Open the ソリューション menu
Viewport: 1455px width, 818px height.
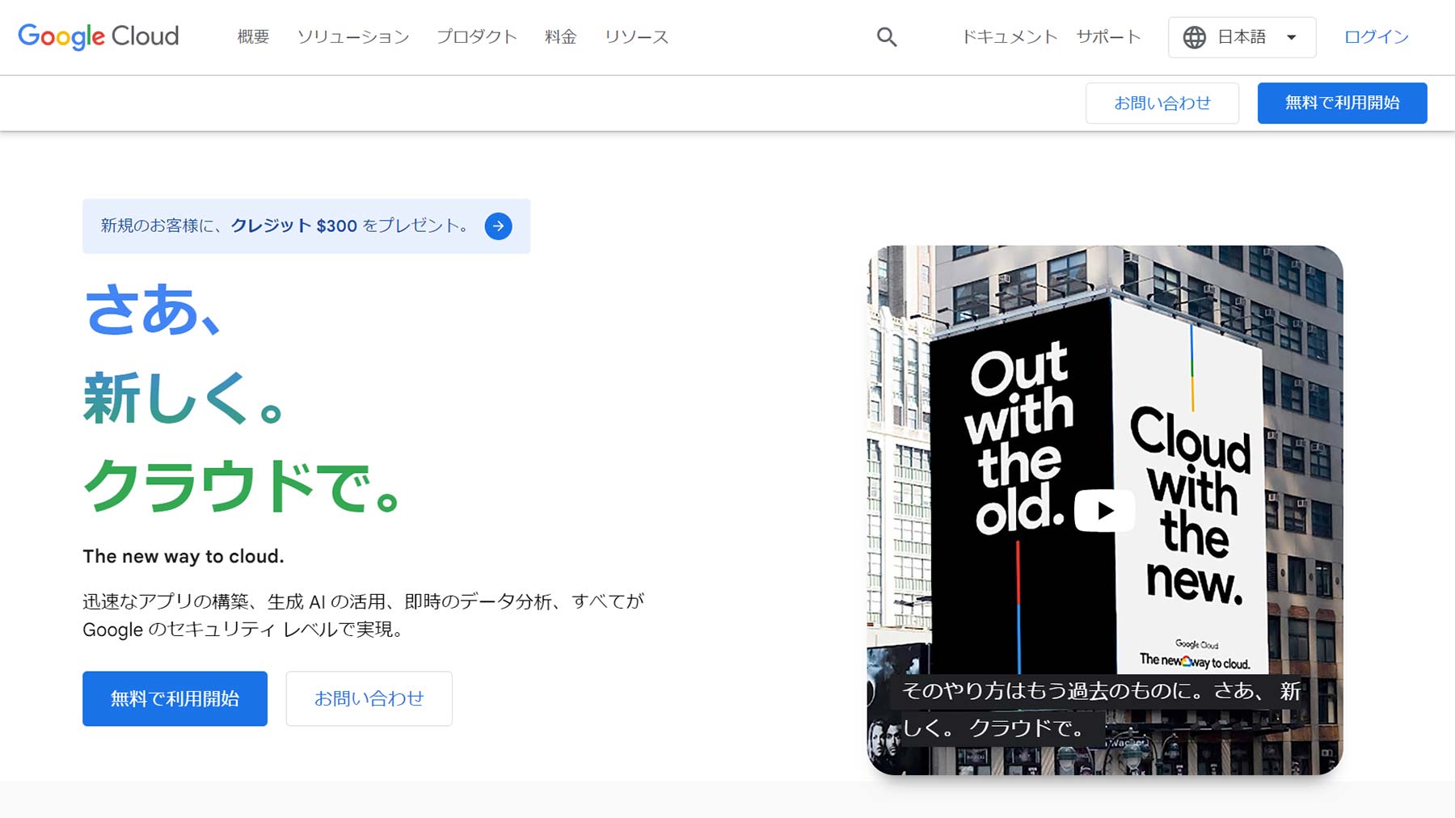pos(353,37)
